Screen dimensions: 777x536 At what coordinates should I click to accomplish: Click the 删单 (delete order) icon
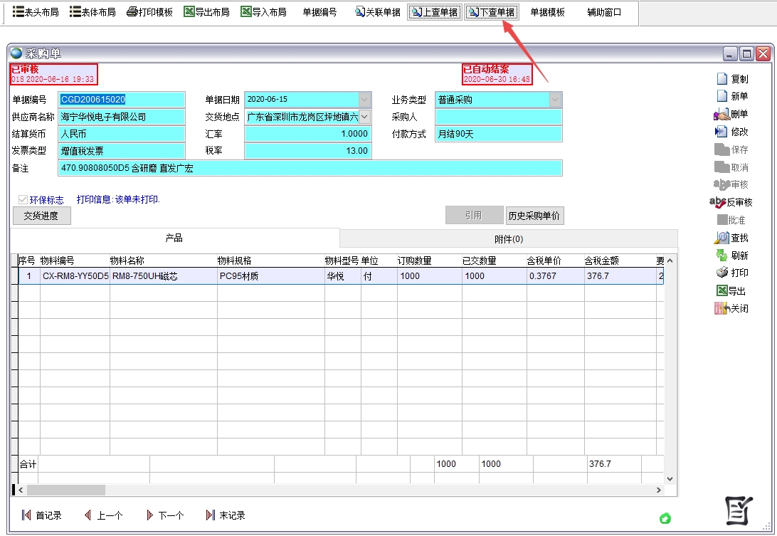click(x=721, y=114)
